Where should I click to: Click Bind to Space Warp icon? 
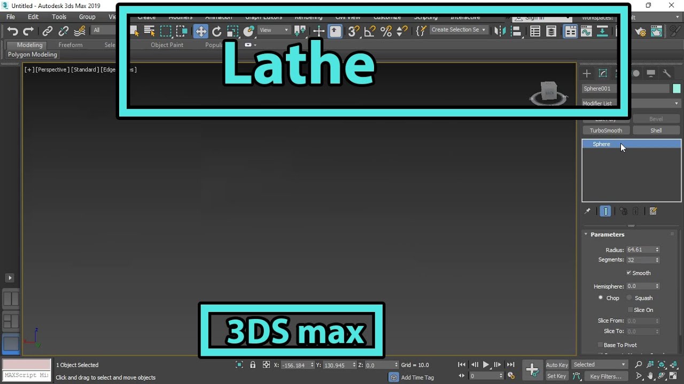(x=80, y=31)
